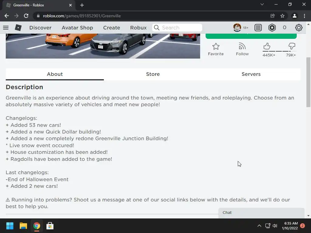Viewport: 311px width, 233px height.
Task: Click the '+ Added 53 new cars!' line
Action: (x=33, y=125)
